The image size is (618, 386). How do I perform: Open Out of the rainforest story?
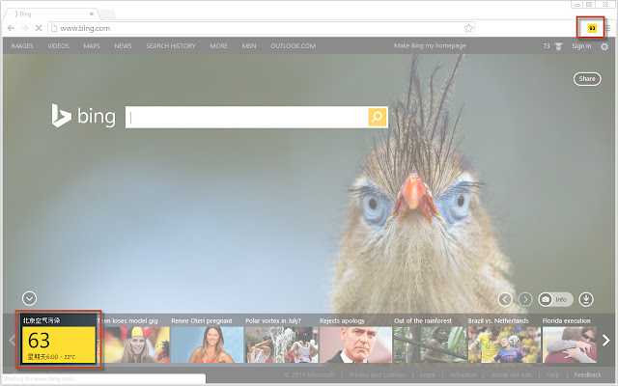click(x=430, y=341)
